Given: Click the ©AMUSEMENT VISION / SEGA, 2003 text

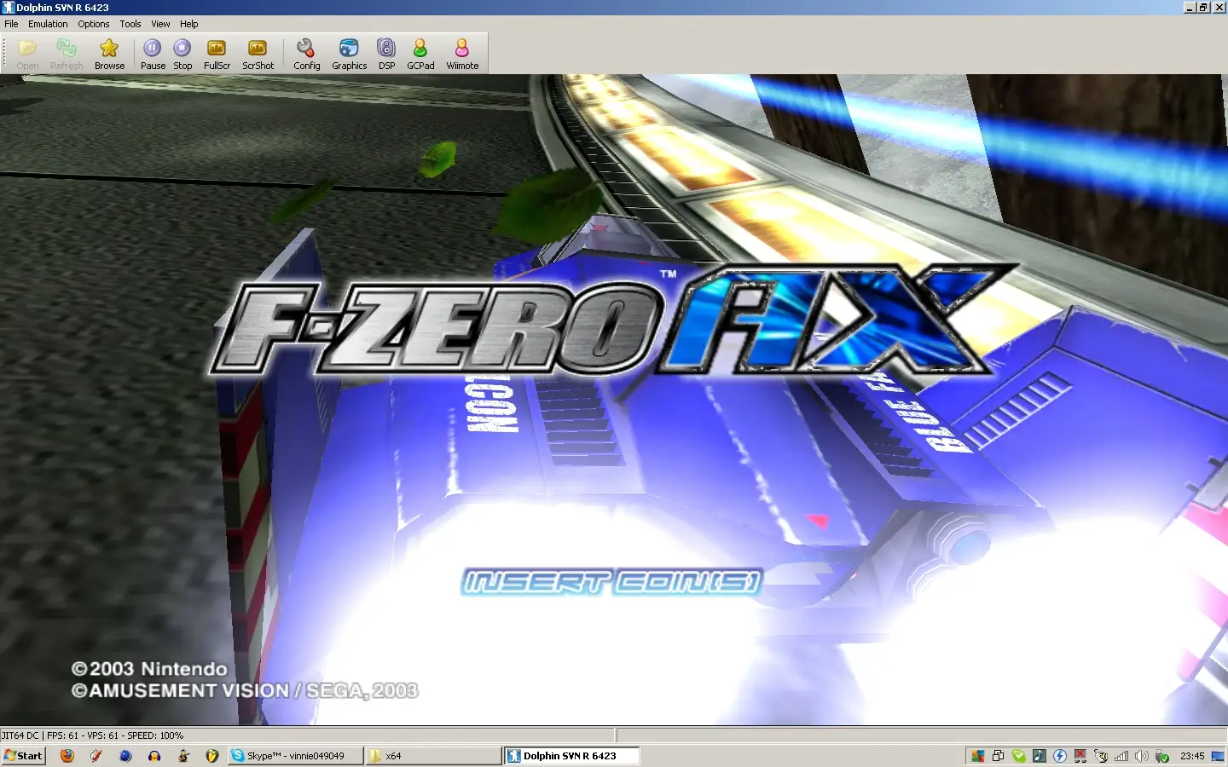Looking at the screenshot, I should [x=245, y=690].
